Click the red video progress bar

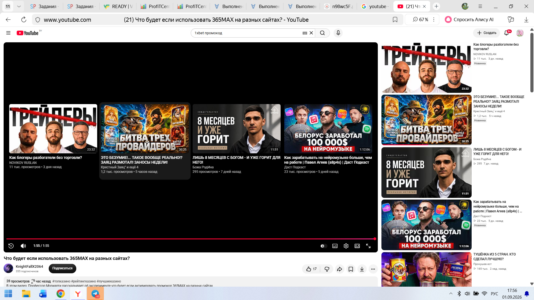(x=191, y=239)
